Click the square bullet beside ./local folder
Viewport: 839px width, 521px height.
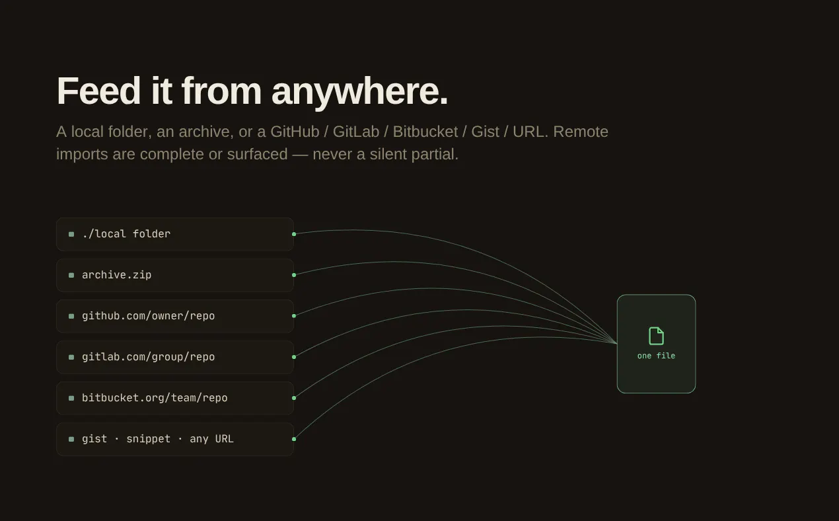71,234
